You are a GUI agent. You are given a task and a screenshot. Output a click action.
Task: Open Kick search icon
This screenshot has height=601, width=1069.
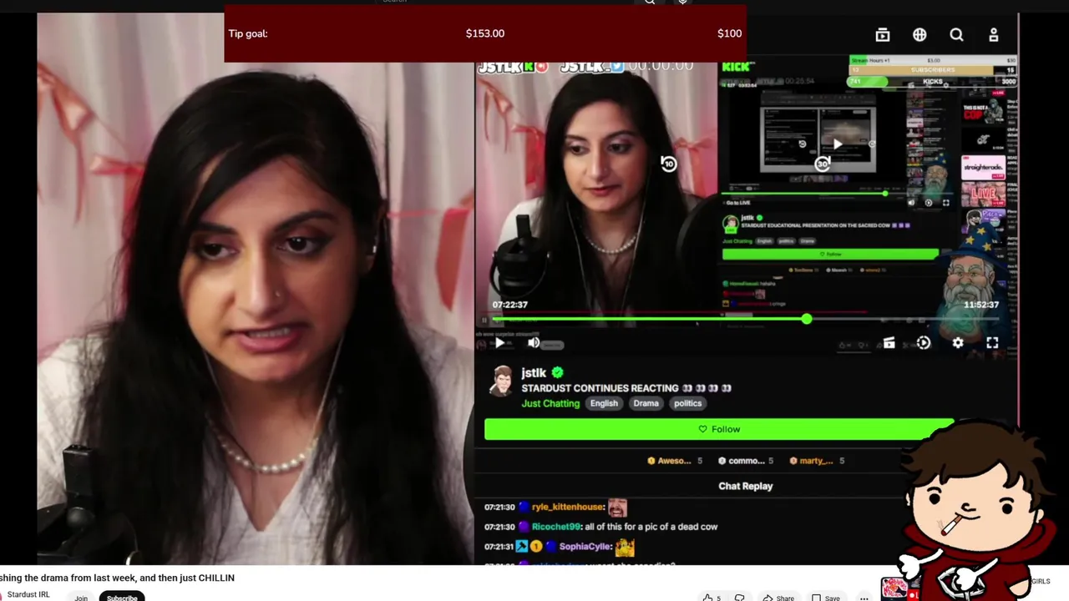[956, 34]
